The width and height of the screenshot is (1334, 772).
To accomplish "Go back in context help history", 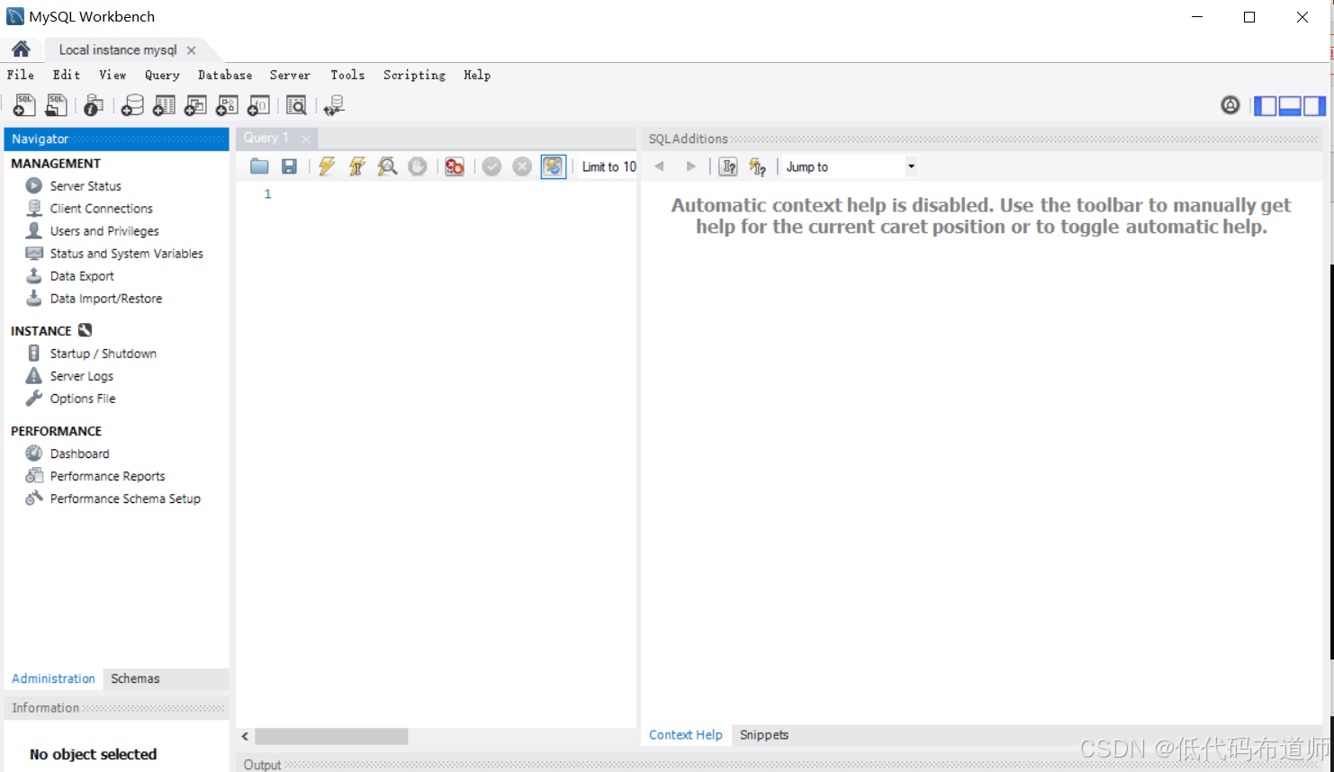I will [x=660, y=166].
